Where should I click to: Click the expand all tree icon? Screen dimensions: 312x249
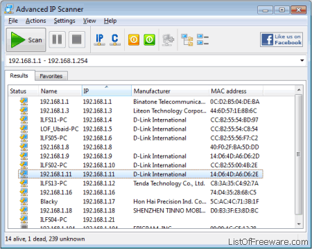pos(187,40)
